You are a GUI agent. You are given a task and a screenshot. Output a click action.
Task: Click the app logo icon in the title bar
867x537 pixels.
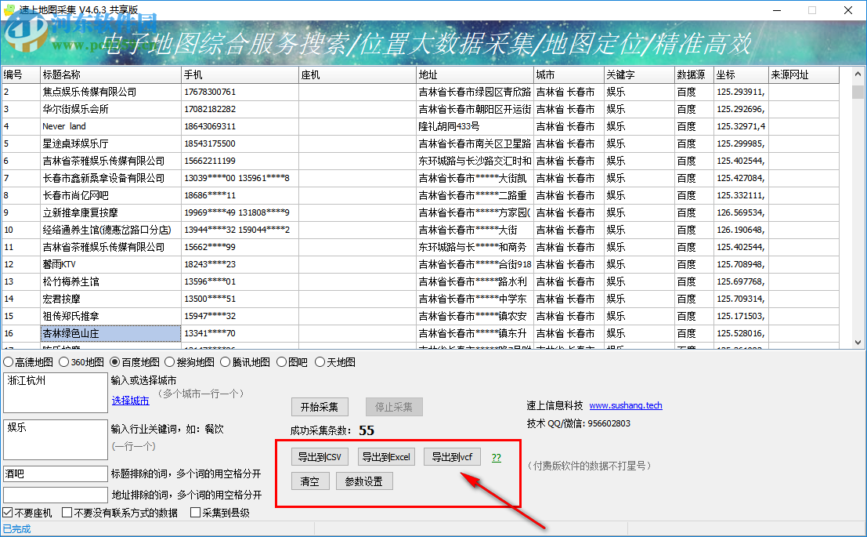[x=9, y=9]
